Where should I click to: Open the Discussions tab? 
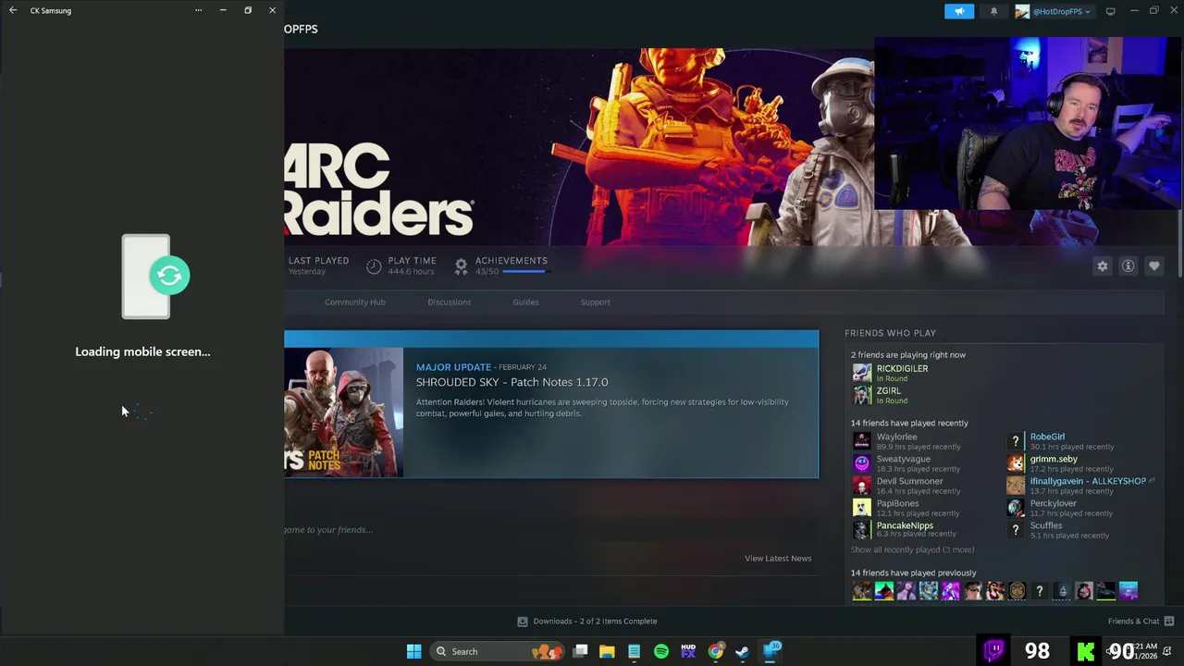pyautogui.click(x=449, y=302)
